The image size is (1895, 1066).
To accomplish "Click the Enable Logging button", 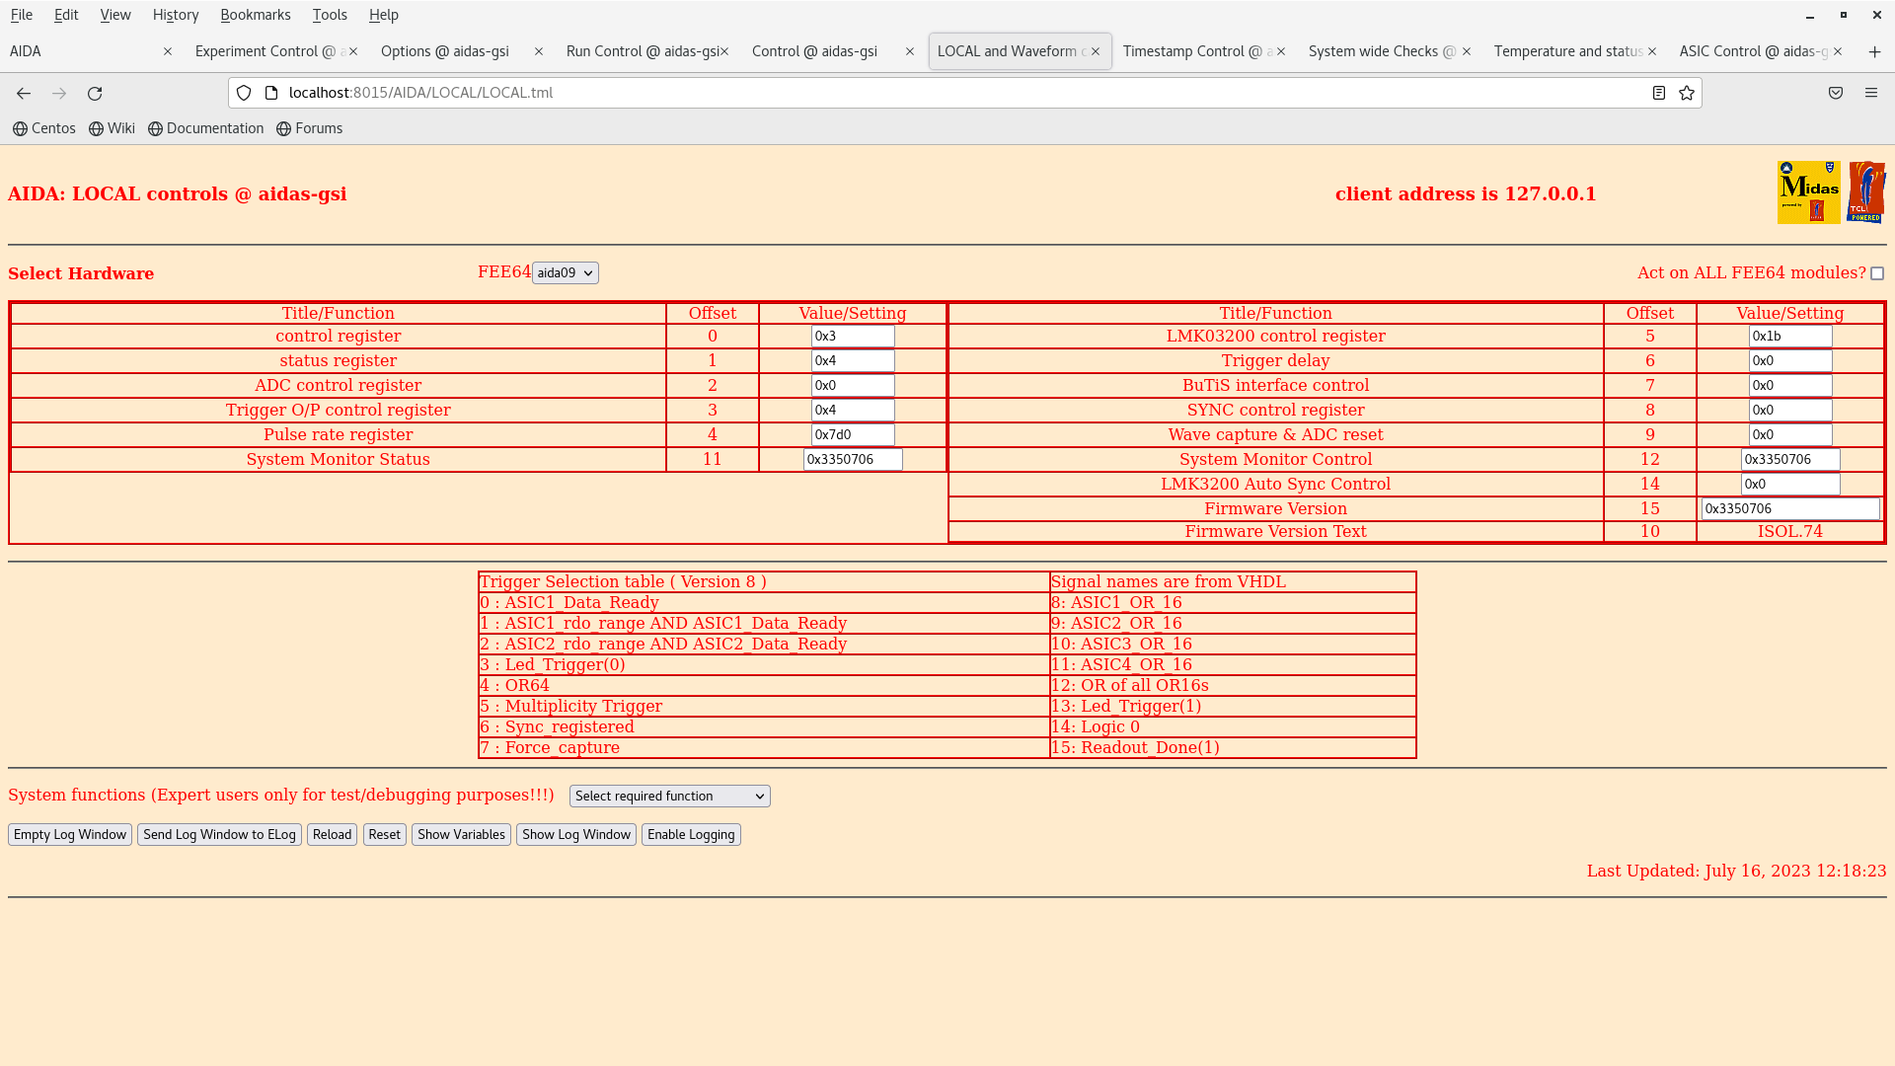I will [691, 834].
